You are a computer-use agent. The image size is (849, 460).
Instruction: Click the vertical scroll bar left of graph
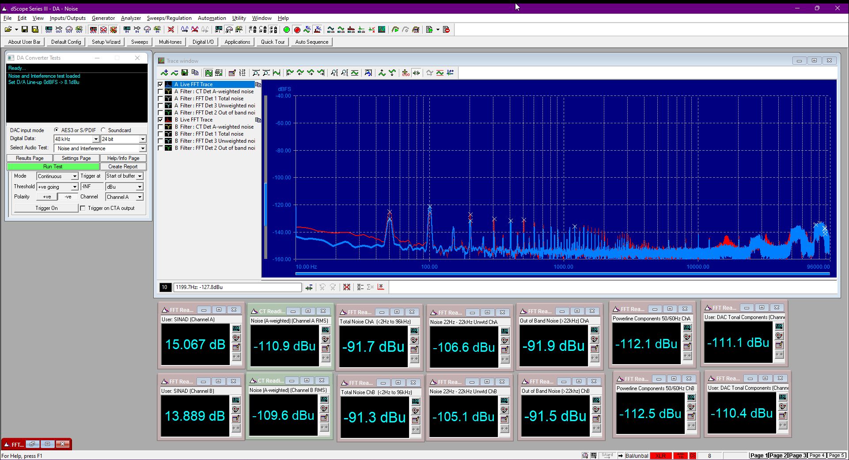coord(265,177)
